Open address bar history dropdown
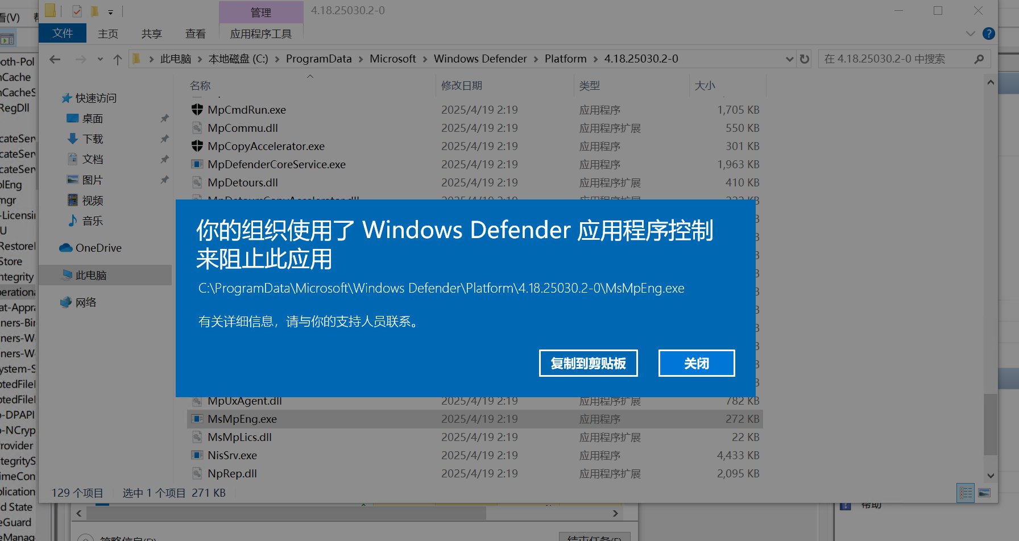 [x=789, y=59]
